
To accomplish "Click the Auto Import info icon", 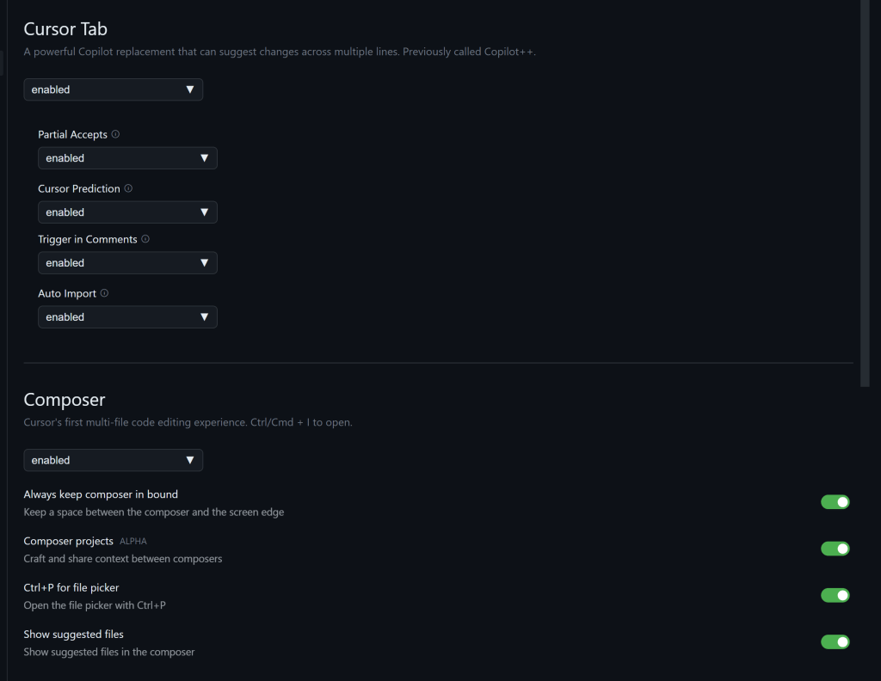I will click(x=104, y=293).
